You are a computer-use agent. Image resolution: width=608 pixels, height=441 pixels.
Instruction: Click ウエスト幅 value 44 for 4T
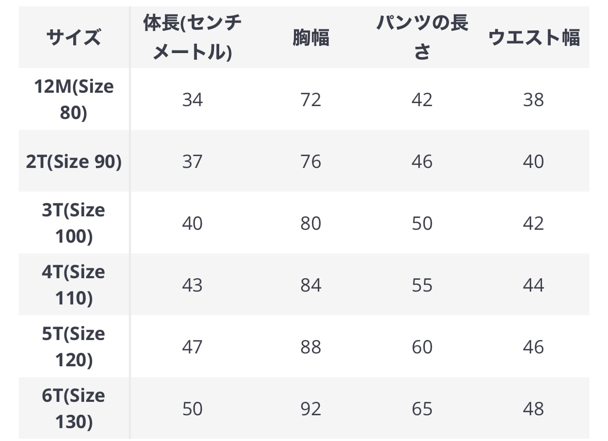[x=533, y=285]
